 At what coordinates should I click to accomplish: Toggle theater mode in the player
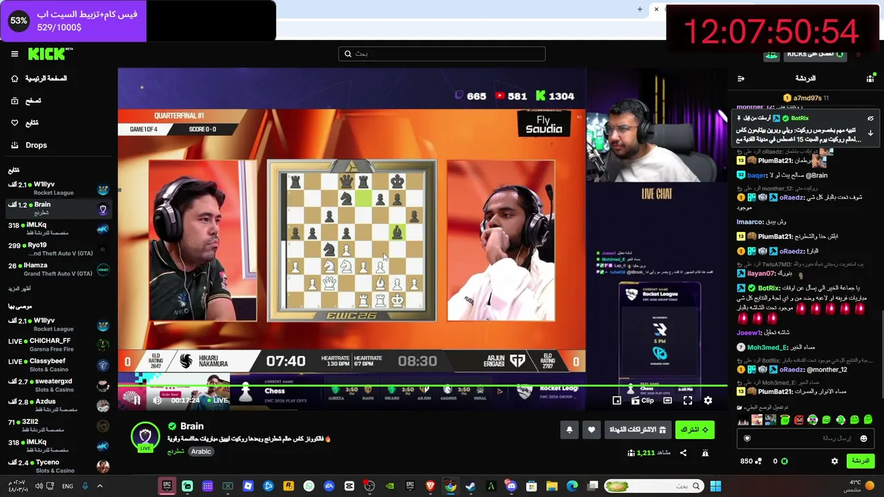667,400
